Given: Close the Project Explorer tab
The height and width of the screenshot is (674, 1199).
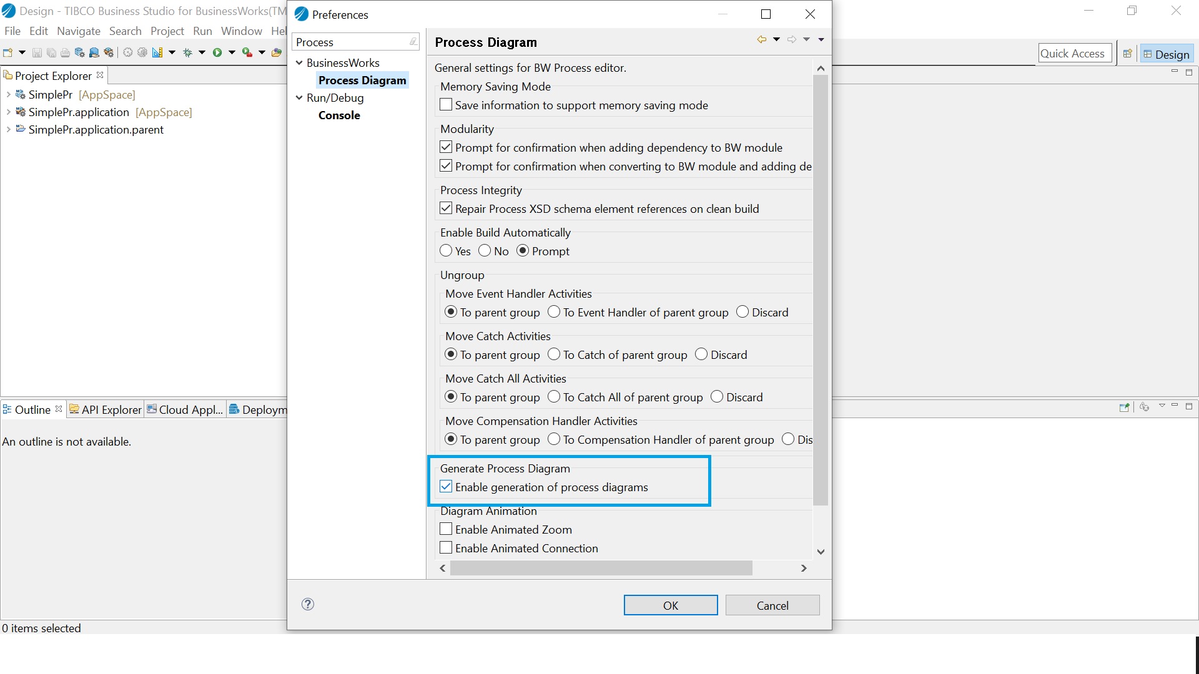Looking at the screenshot, I should tap(100, 75).
